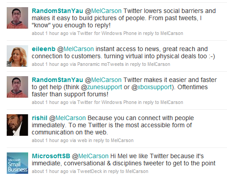Viewport: 227px width, 177px height.
Task: Click the @MelCarson mention in rishil's tweet
Action: tap(67, 118)
